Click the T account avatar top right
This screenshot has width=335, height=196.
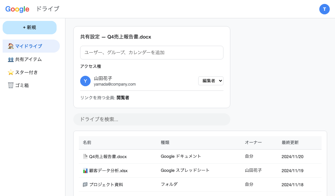coord(325,9)
